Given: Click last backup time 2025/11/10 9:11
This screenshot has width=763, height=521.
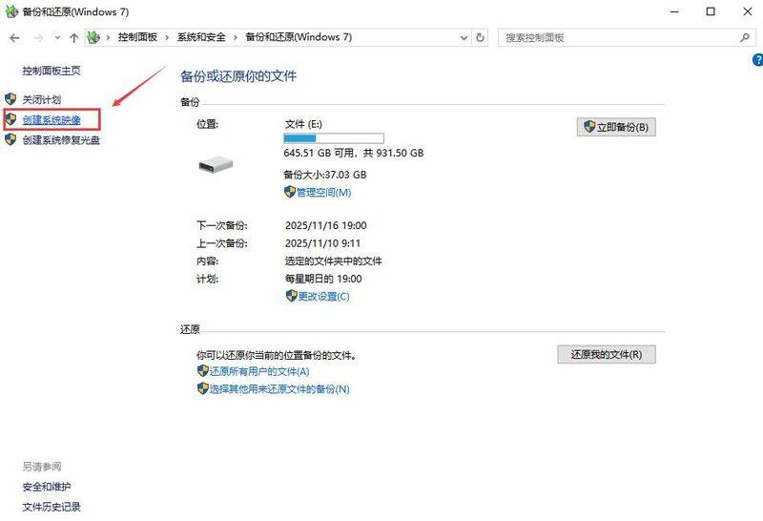Looking at the screenshot, I should pyautogui.click(x=322, y=243).
